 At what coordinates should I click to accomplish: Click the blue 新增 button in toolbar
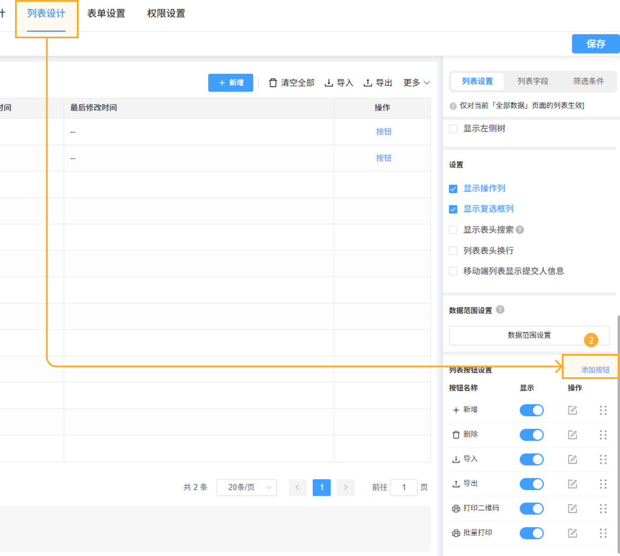(230, 83)
